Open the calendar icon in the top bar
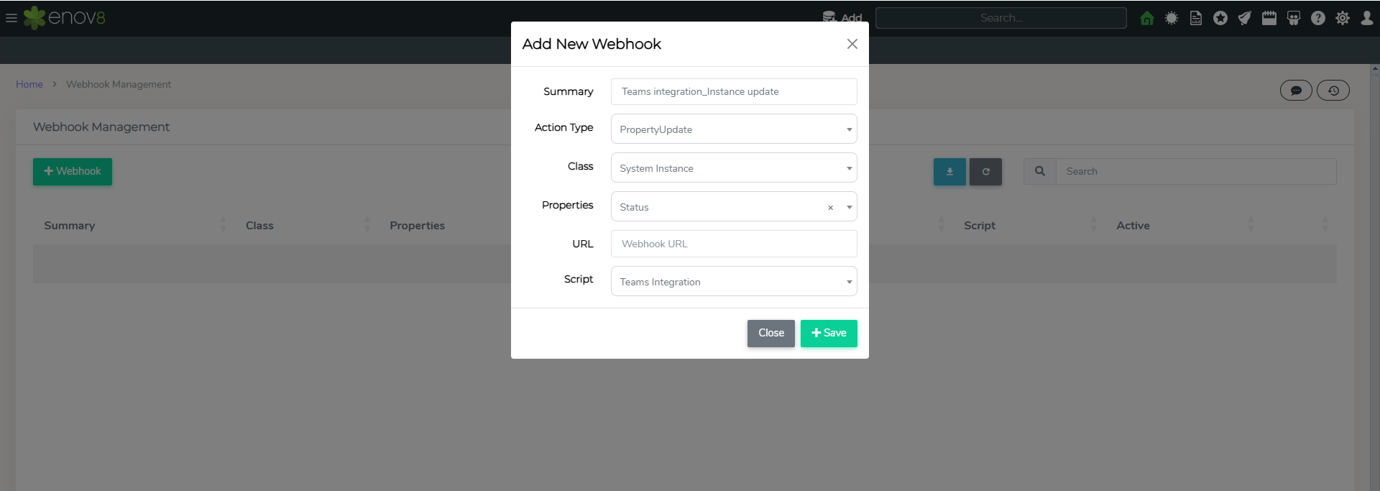 tap(1269, 18)
